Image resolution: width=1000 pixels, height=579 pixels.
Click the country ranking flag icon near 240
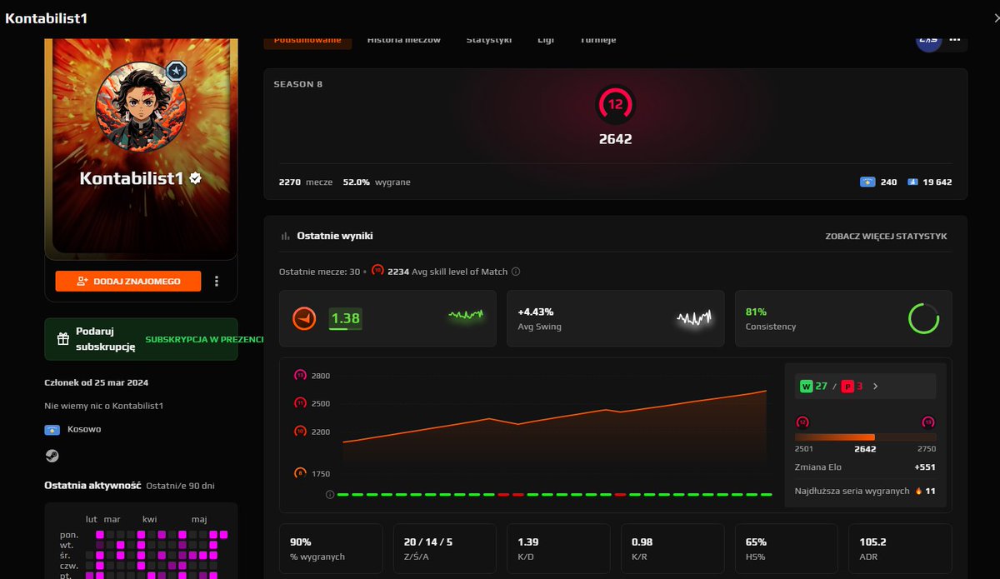pos(867,182)
